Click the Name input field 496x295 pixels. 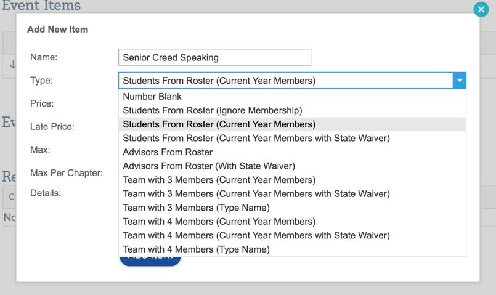click(x=214, y=57)
